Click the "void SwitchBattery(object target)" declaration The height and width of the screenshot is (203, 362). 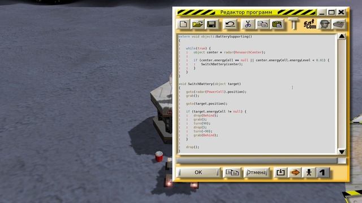click(x=210, y=84)
